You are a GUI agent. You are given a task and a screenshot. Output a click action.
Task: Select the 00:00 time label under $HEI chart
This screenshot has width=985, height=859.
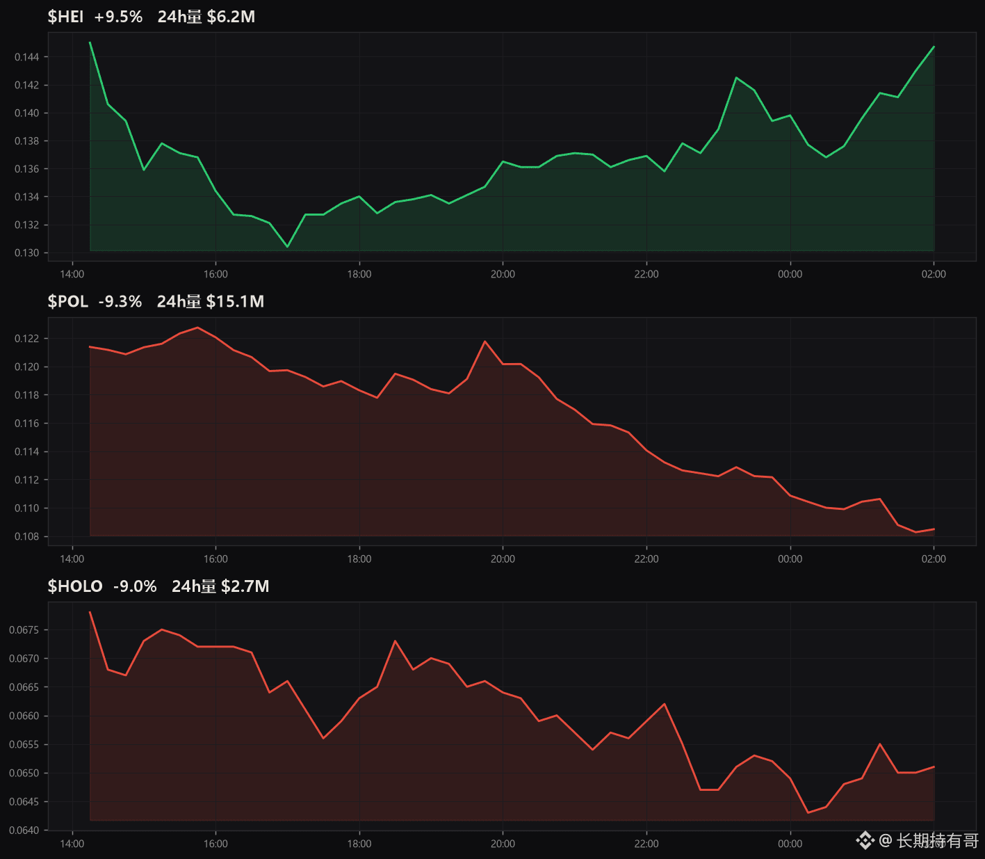coord(790,274)
